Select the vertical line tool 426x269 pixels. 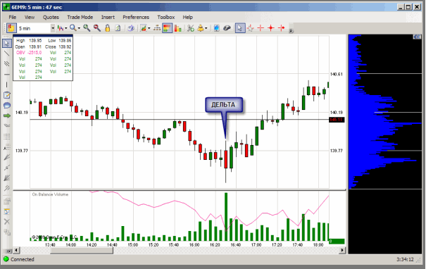coord(7,85)
